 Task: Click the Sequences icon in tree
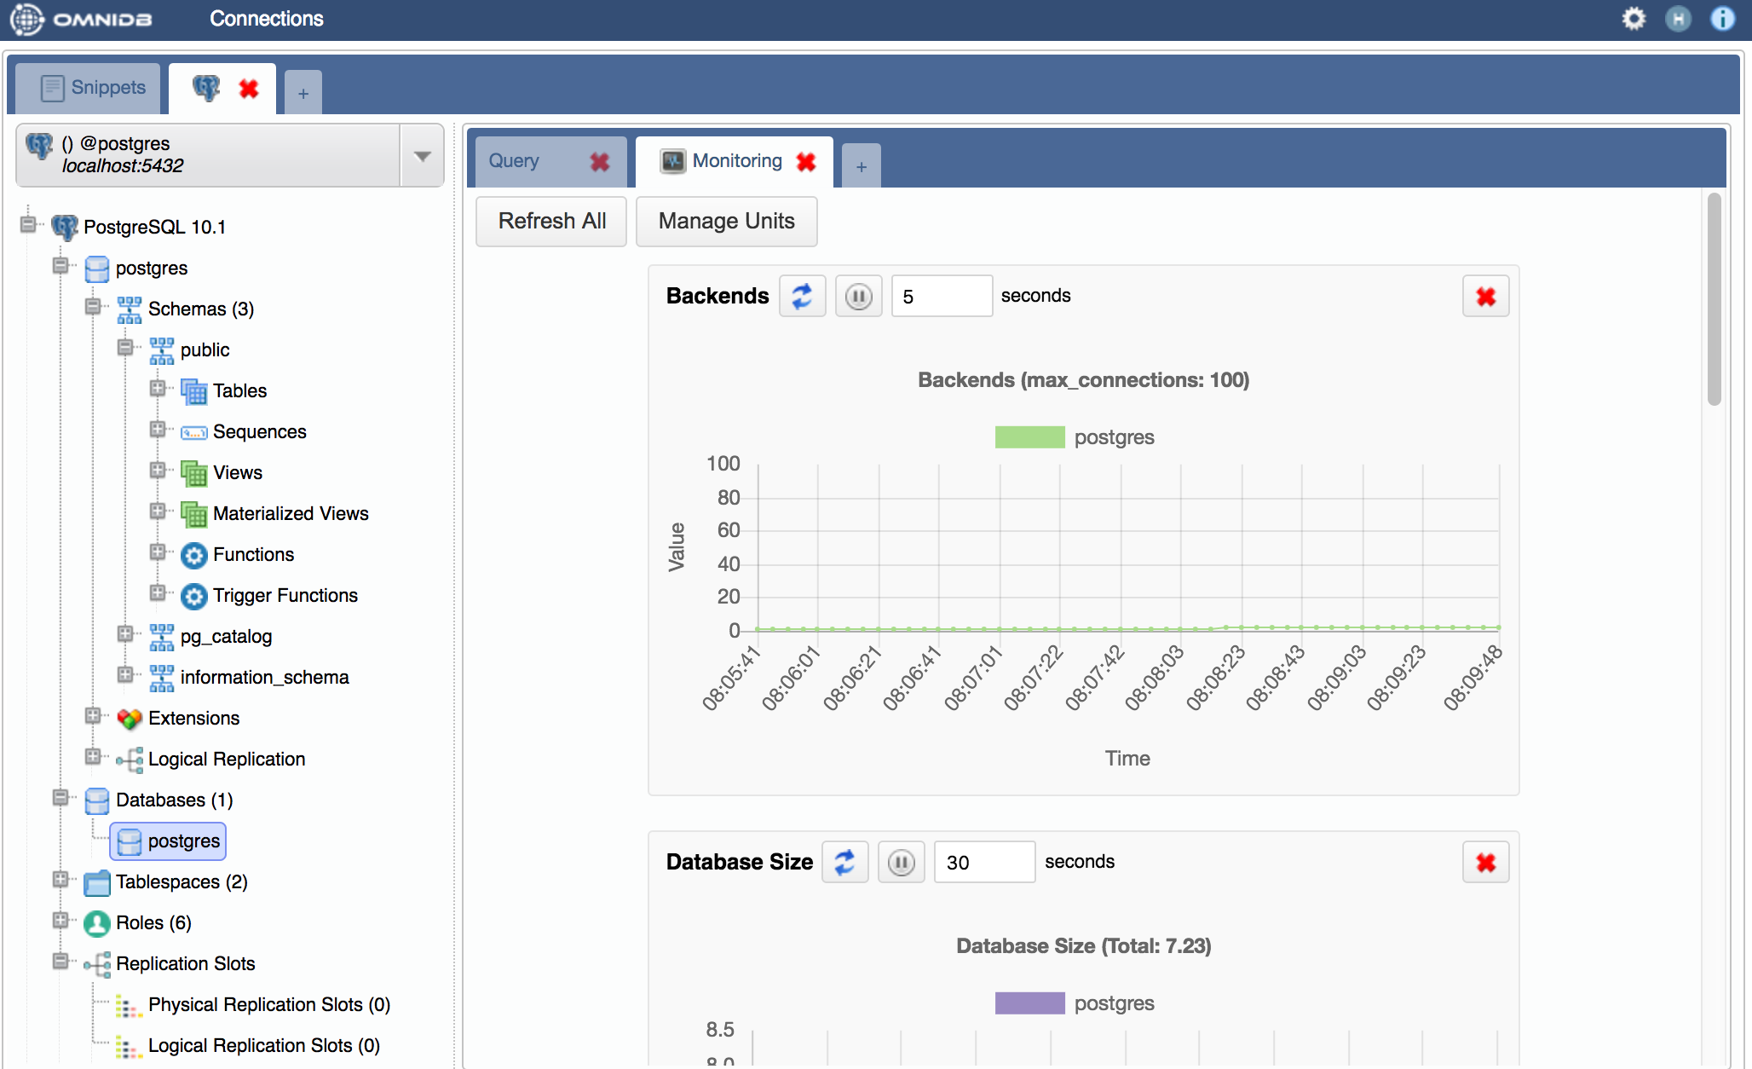194,433
